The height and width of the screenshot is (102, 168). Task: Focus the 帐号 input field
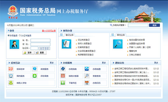tap(40, 40)
